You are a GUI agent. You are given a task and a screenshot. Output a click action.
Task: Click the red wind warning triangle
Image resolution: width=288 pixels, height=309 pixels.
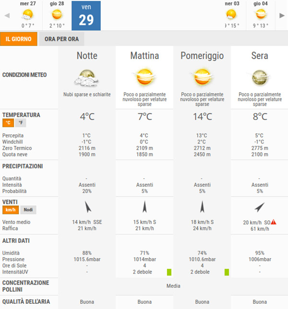[x=274, y=222]
